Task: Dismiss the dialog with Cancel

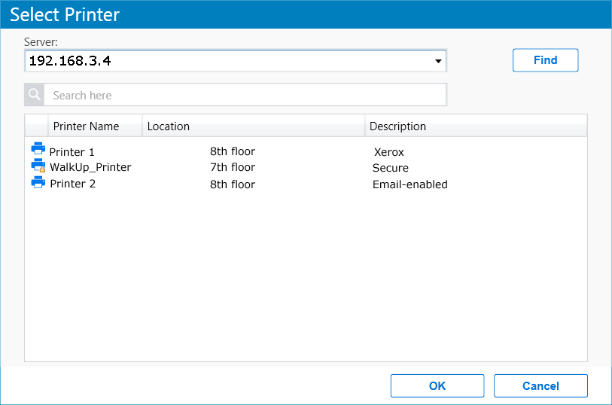Action: 540,386
